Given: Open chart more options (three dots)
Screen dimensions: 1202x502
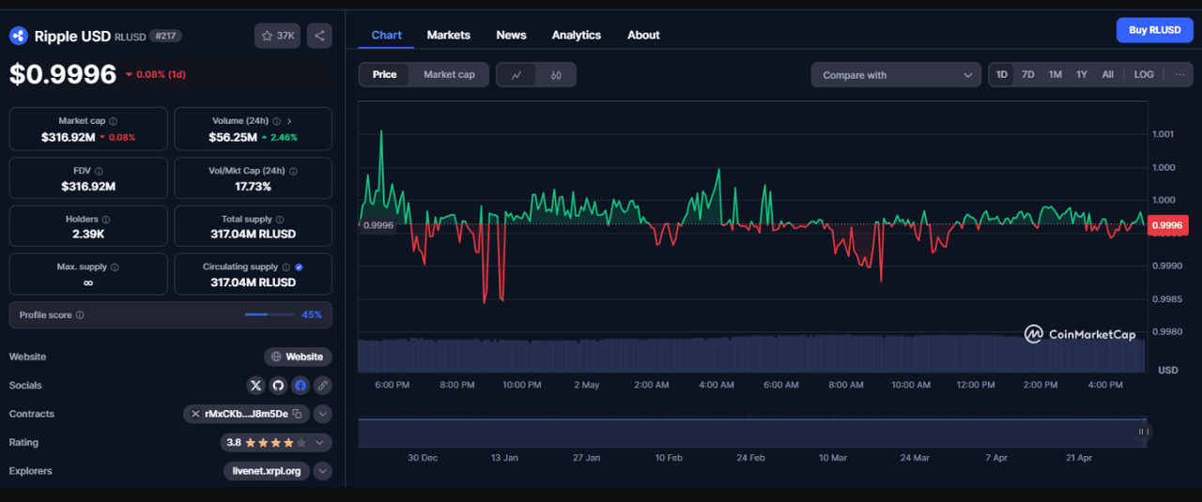Looking at the screenshot, I should coord(1180,74).
